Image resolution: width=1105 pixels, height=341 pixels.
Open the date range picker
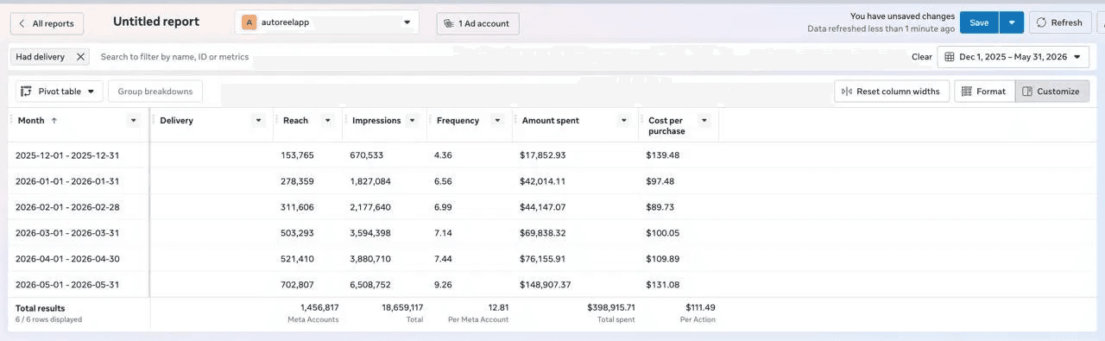[x=1013, y=57]
